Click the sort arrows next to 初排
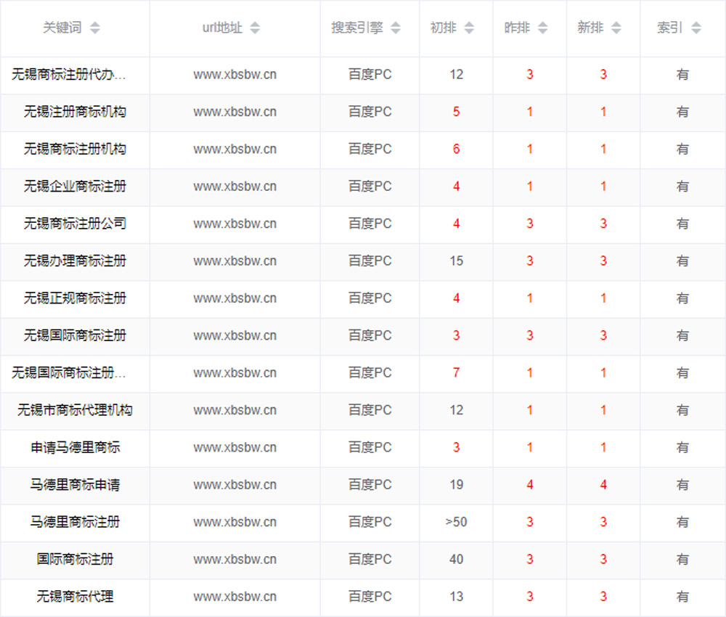The height and width of the screenshot is (617, 726). point(469,28)
